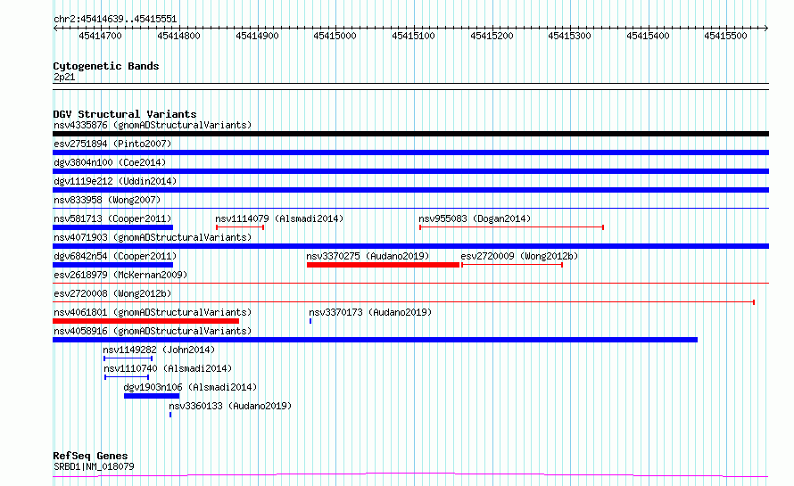This screenshot has height=486, width=794.
Task: Click the DGV Structural Variants heading
Action: tap(125, 114)
